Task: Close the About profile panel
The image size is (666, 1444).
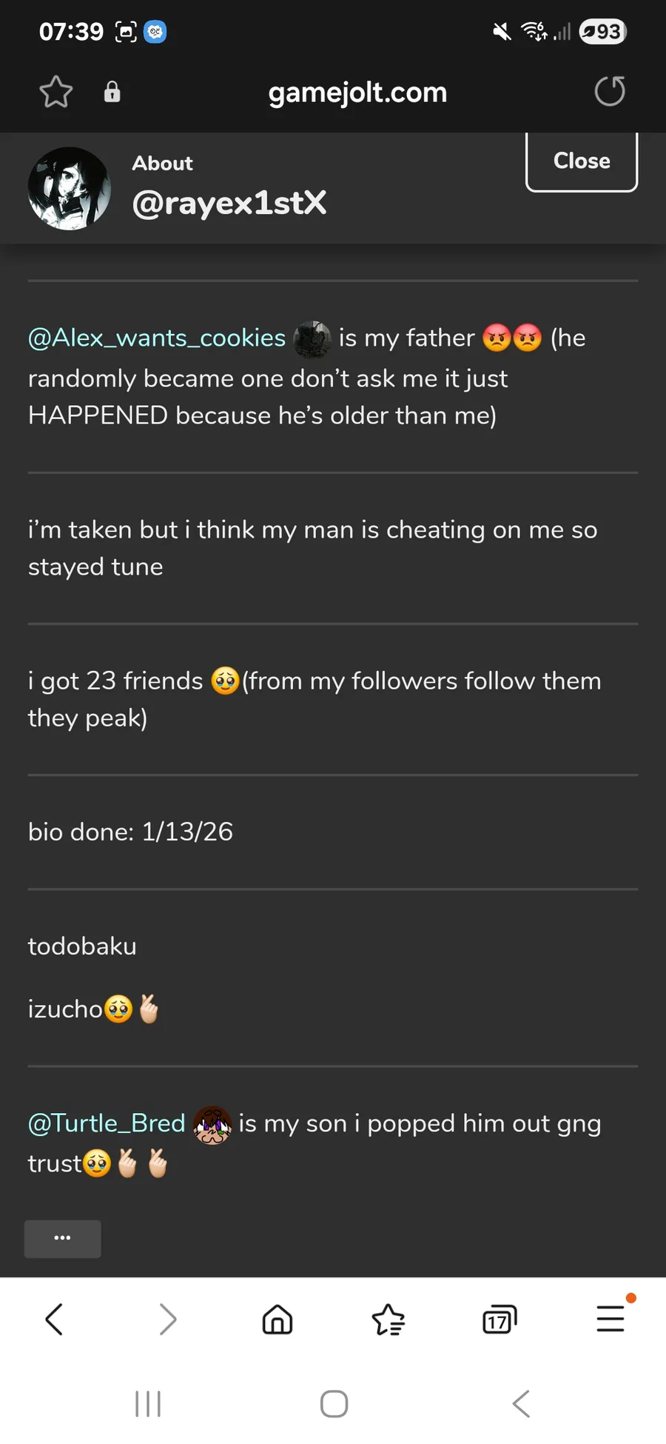Action: point(582,161)
